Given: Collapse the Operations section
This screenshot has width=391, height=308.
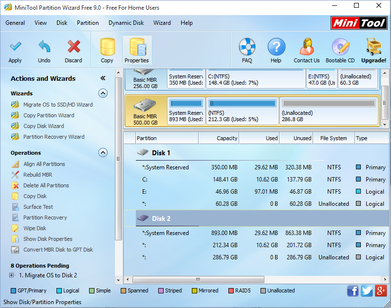Looking at the screenshot, I should [x=103, y=152].
